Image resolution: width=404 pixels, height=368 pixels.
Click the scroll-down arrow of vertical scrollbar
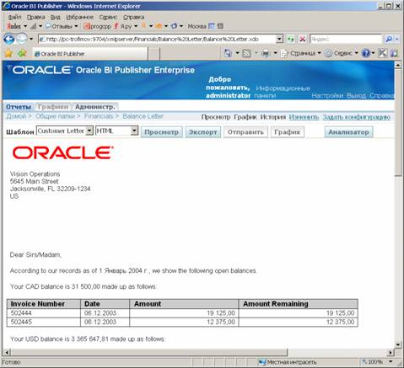398,344
